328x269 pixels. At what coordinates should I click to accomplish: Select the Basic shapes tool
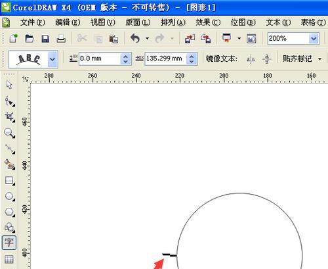pos(10,228)
